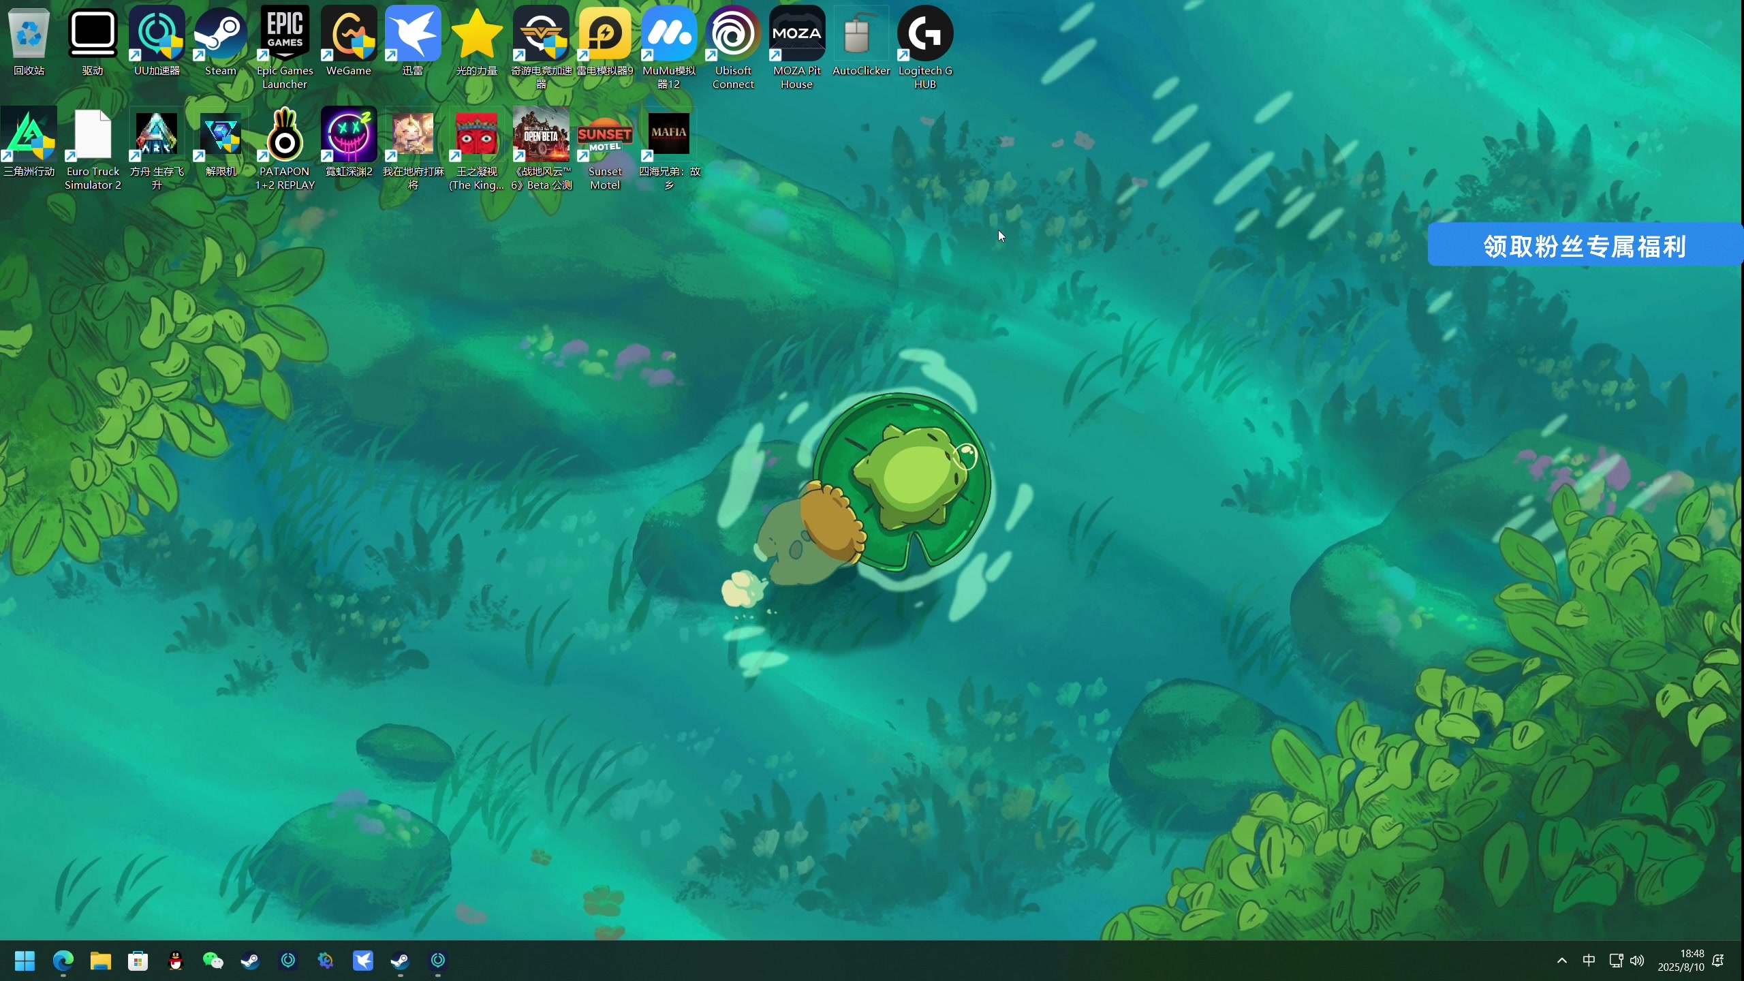Viewport: 1744px width, 981px height.
Task: Open the 驱动 desktop icon
Action: (x=93, y=42)
